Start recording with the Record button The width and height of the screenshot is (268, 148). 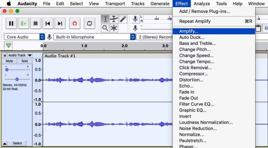coord(75,23)
